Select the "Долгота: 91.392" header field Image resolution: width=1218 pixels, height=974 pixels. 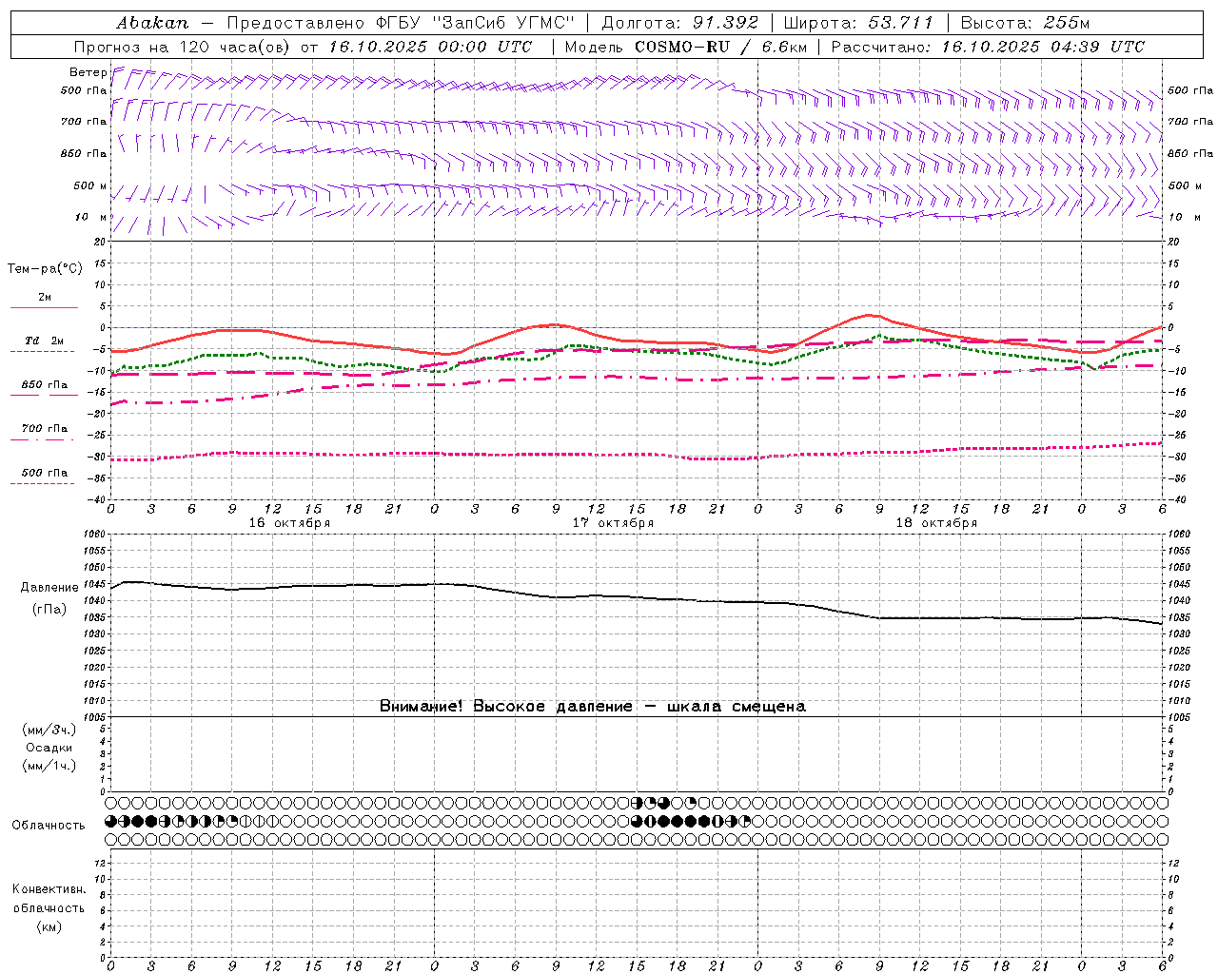[680, 22]
